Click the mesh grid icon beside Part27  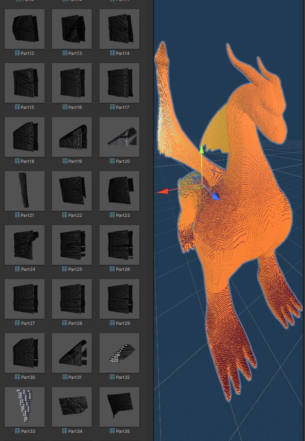click(17, 323)
